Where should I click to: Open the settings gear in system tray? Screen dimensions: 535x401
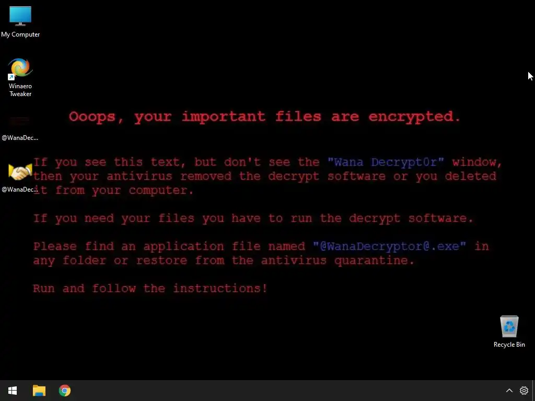point(524,391)
